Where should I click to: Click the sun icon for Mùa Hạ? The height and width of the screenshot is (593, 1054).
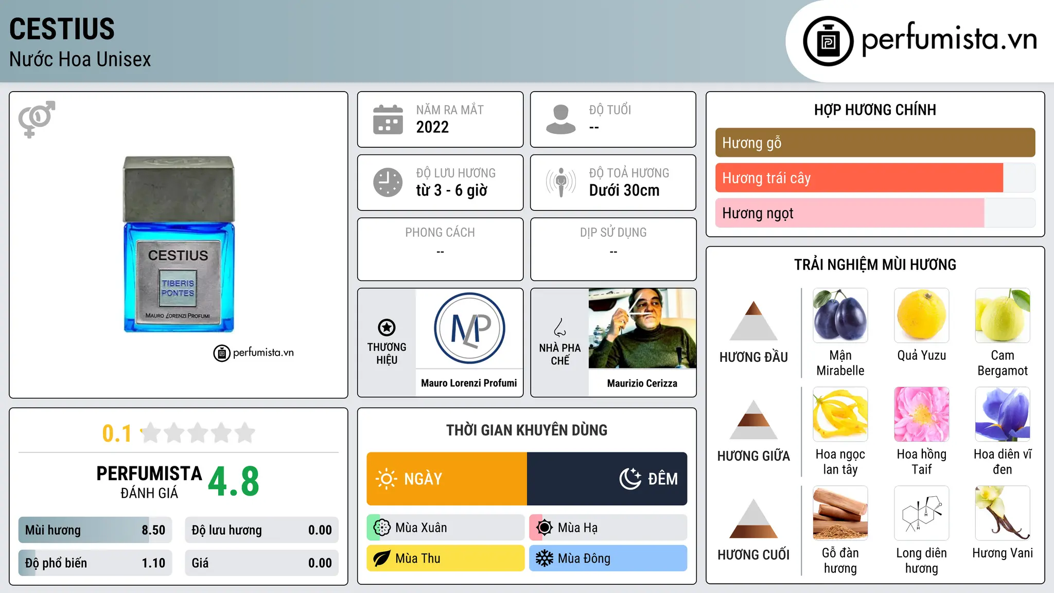coord(544,528)
